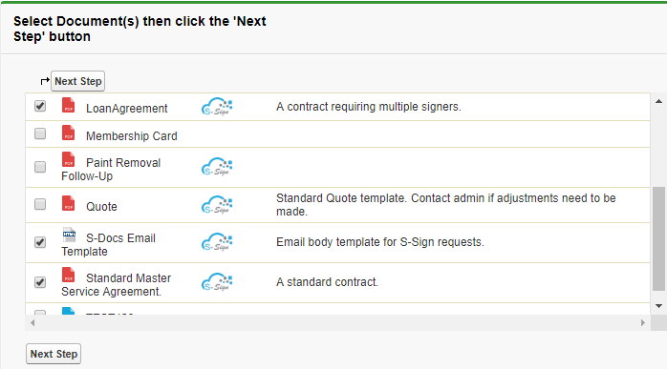
Task: Uncheck the S-Docs Email Template checkbox
Action: pos(40,242)
